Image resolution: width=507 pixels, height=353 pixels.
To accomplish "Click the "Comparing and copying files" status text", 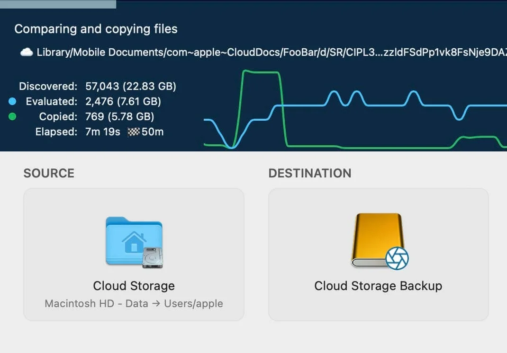I will [x=96, y=29].
